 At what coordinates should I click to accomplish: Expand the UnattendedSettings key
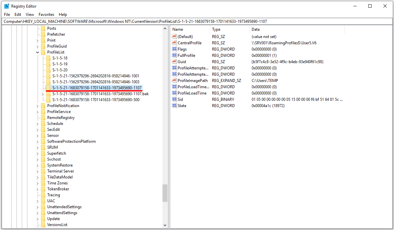[x=37, y=207]
